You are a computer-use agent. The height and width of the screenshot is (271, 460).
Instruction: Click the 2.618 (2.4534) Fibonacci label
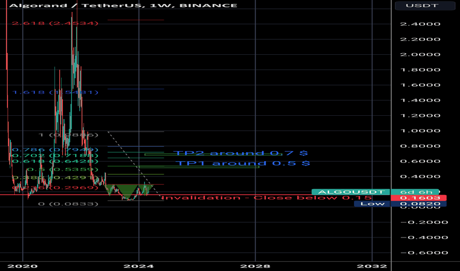55,23
